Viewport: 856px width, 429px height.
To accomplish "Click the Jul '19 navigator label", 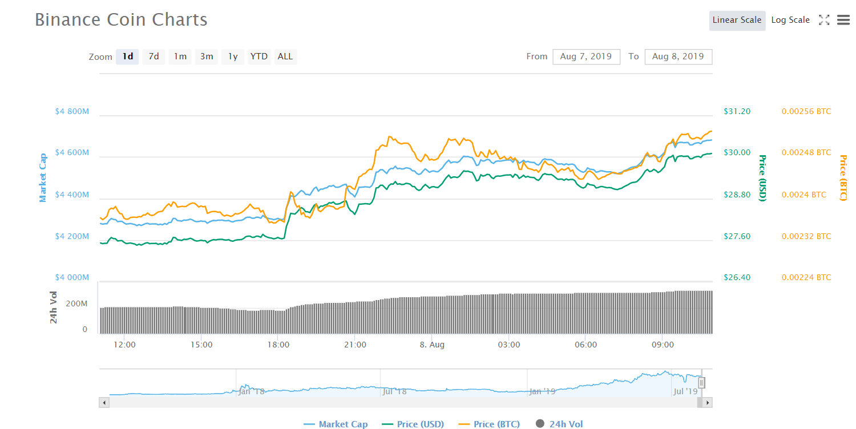I will click(x=686, y=391).
